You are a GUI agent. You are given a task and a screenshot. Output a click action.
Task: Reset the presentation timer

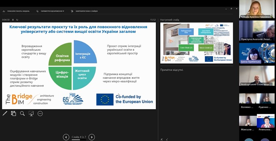click(x=17, y=20)
